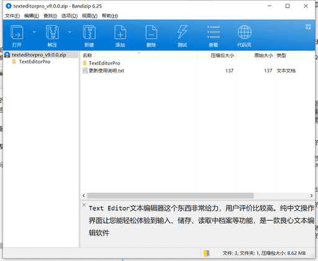Sort by 类型 column header

click(x=281, y=55)
